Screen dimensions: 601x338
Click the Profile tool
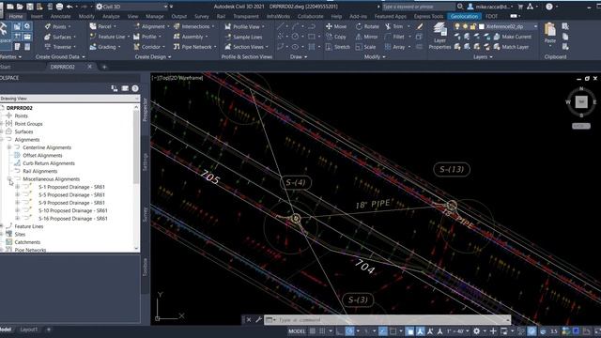(147, 37)
